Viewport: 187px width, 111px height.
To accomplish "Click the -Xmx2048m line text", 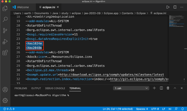I will coord(34,48).
